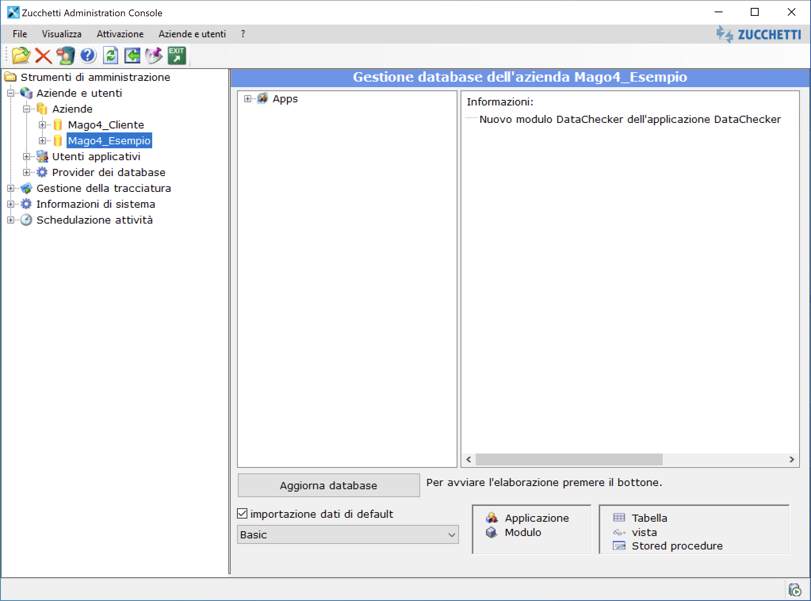This screenshot has width=811, height=601.
Task: Select Provider dei database label in tree
Action: point(109,172)
